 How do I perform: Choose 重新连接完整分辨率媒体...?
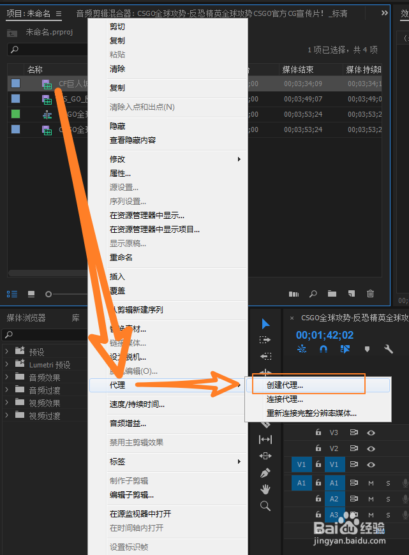(318, 413)
